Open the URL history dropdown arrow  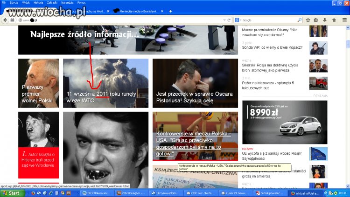(x=224, y=20)
